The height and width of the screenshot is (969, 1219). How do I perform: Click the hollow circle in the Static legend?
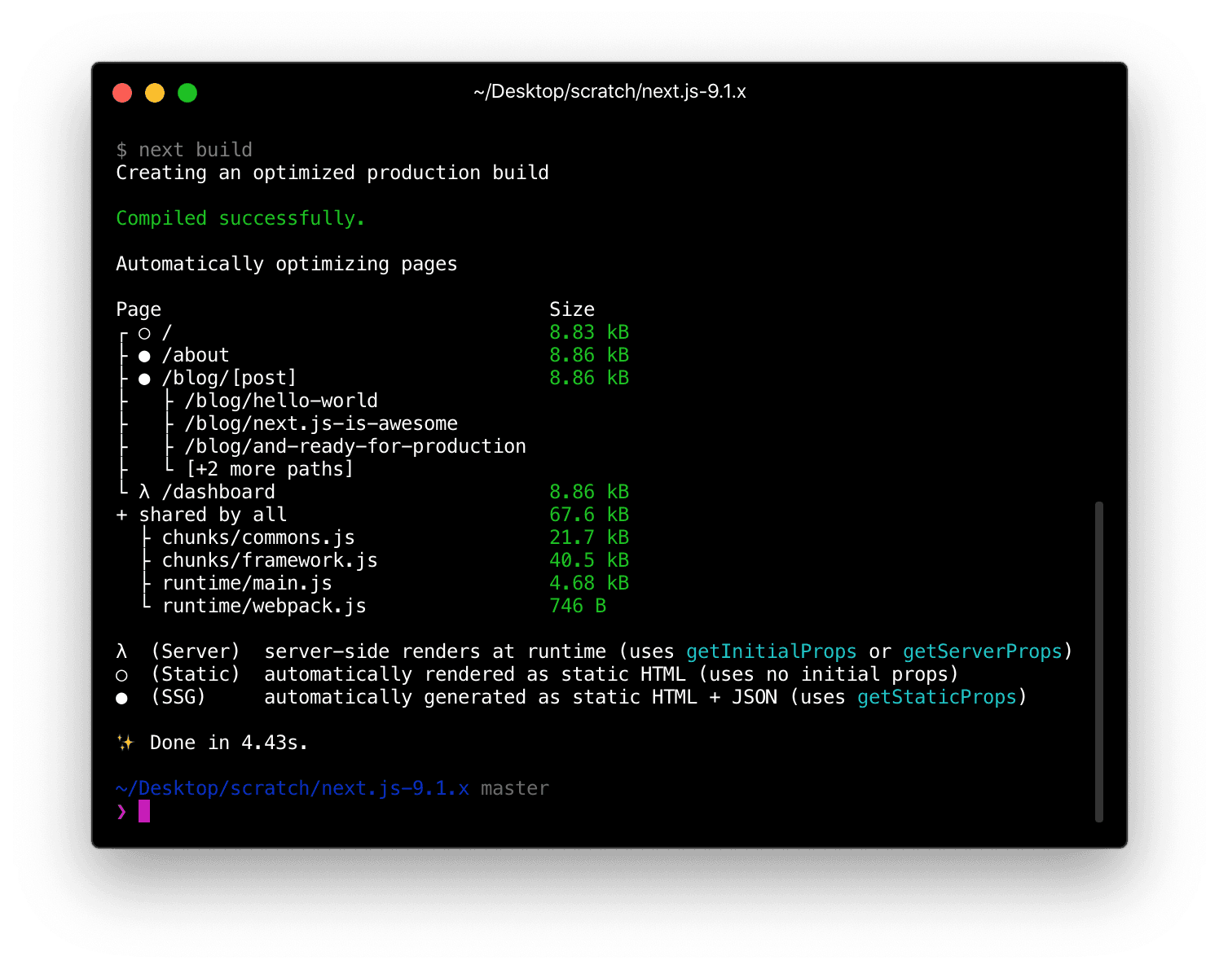(x=121, y=675)
